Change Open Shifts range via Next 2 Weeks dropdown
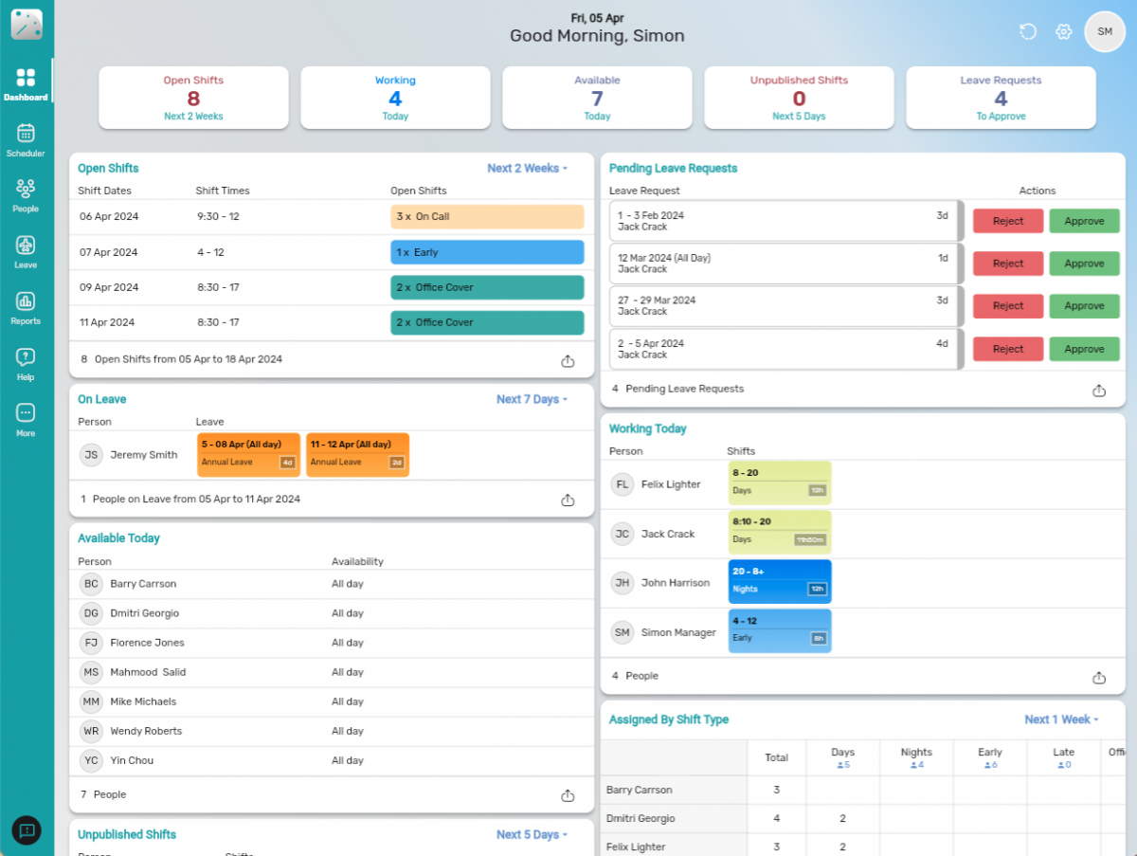The height and width of the screenshot is (856, 1137). click(527, 168)
